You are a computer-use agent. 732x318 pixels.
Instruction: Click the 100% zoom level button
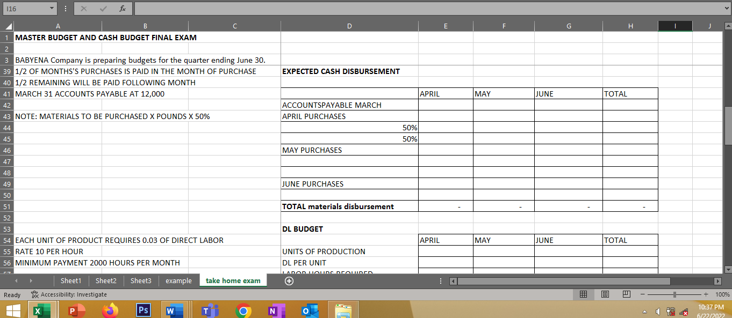tap(720, 294)
